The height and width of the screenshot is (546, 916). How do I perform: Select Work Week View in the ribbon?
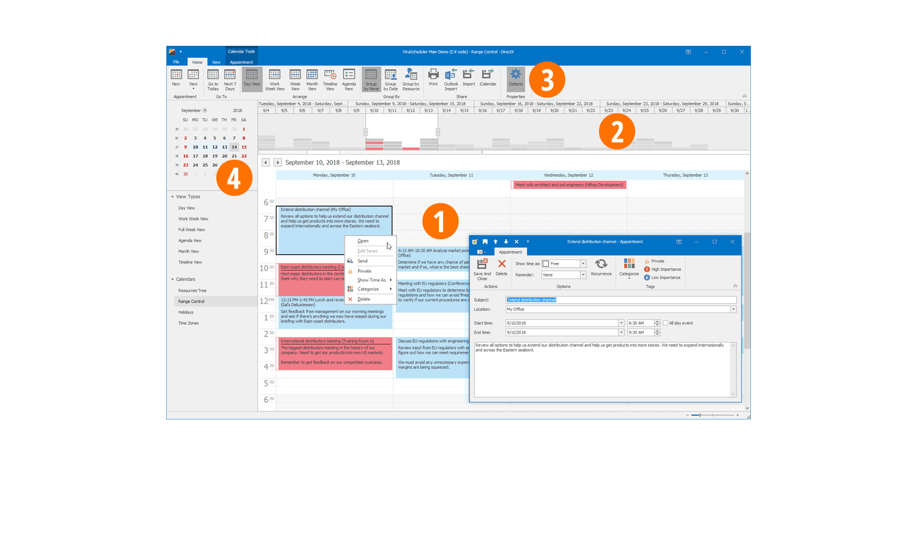(x=275, y=80)
